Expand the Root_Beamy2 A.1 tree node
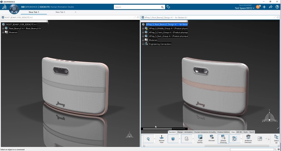 [x=3, y=29]
